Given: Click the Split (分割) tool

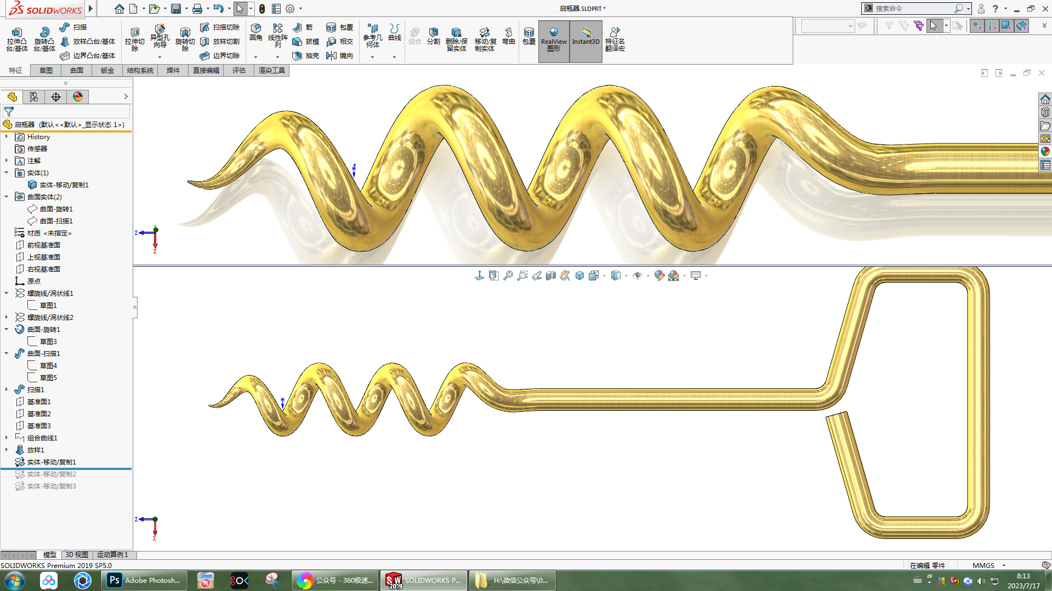Looking at the screenshot, I should [433, 36].
